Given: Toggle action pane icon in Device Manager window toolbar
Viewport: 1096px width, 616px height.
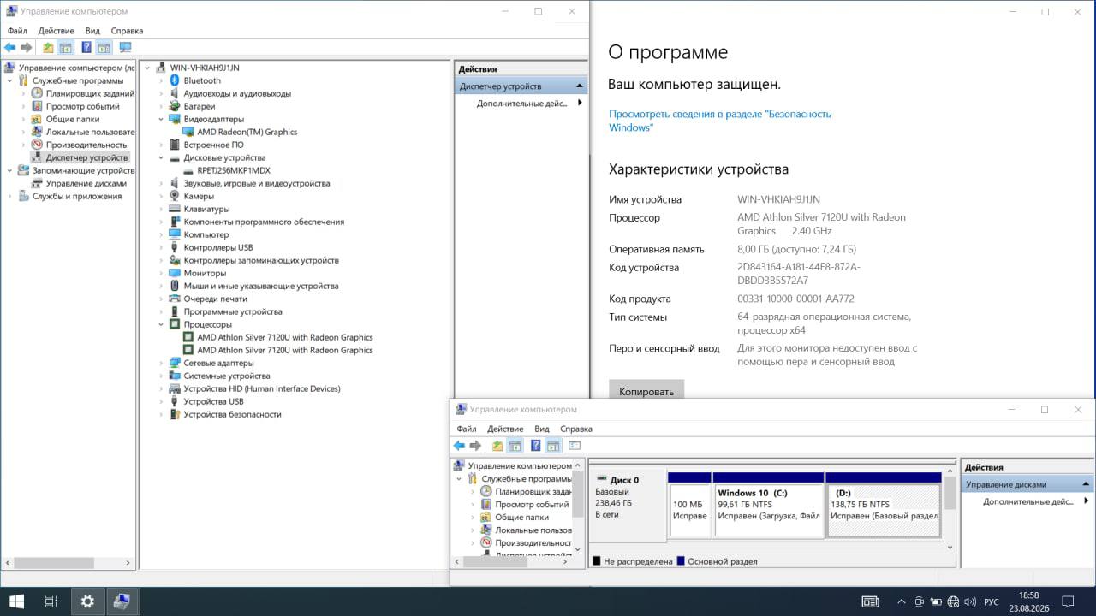Looking at the screenshot, I should [104, 48].
